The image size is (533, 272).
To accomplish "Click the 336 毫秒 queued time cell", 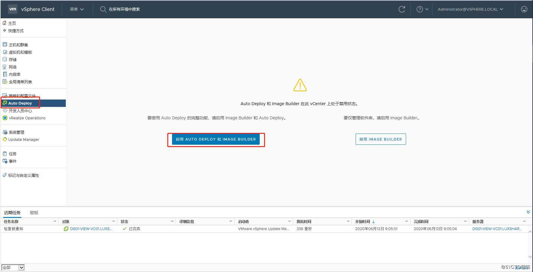I will tap(304, 229).
